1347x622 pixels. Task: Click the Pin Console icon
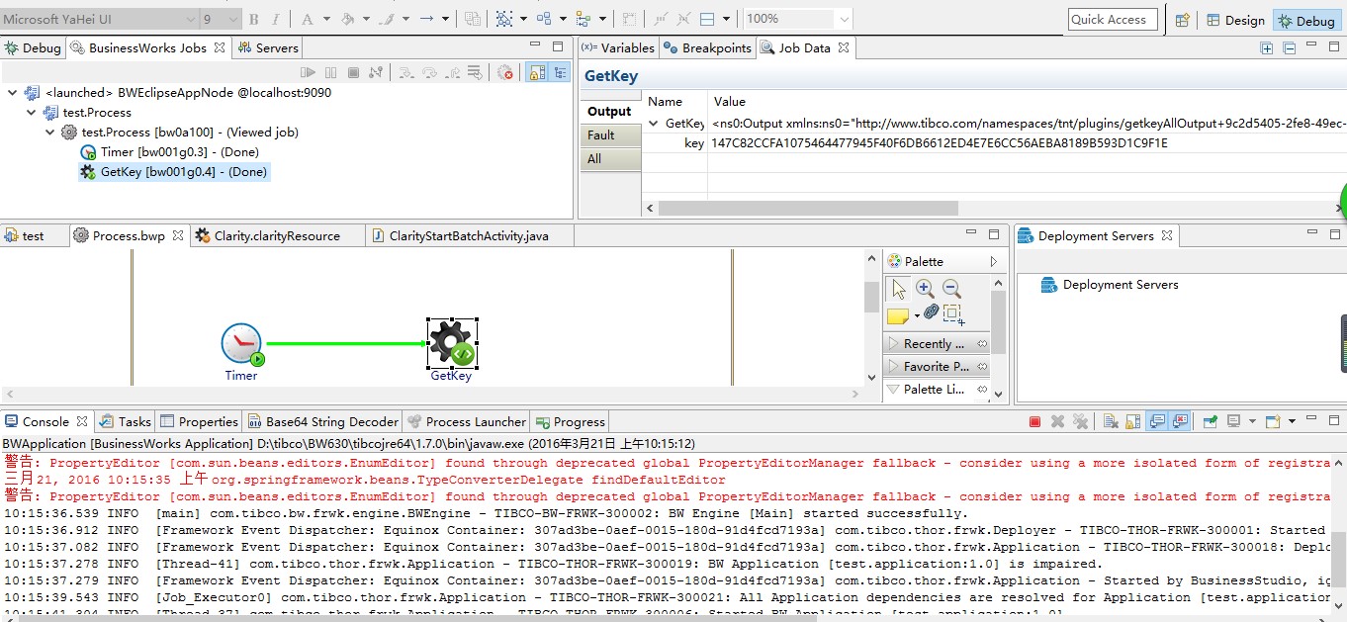click(x=1210, y=421)
